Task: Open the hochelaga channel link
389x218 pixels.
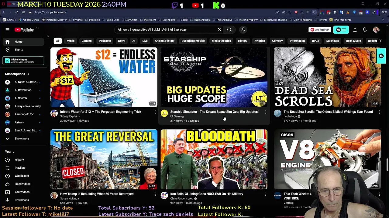Action: pyautogui.click(x=290, y=116)
